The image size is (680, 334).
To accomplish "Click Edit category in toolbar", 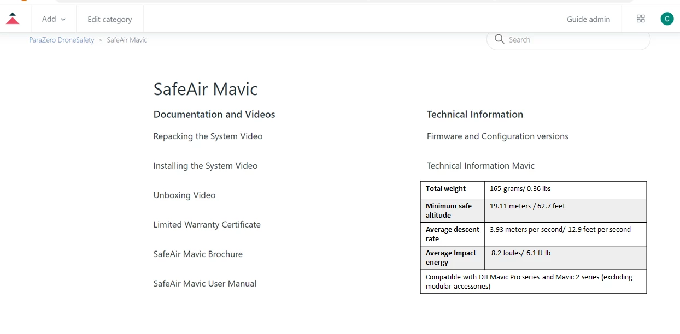I will (110, 19).
